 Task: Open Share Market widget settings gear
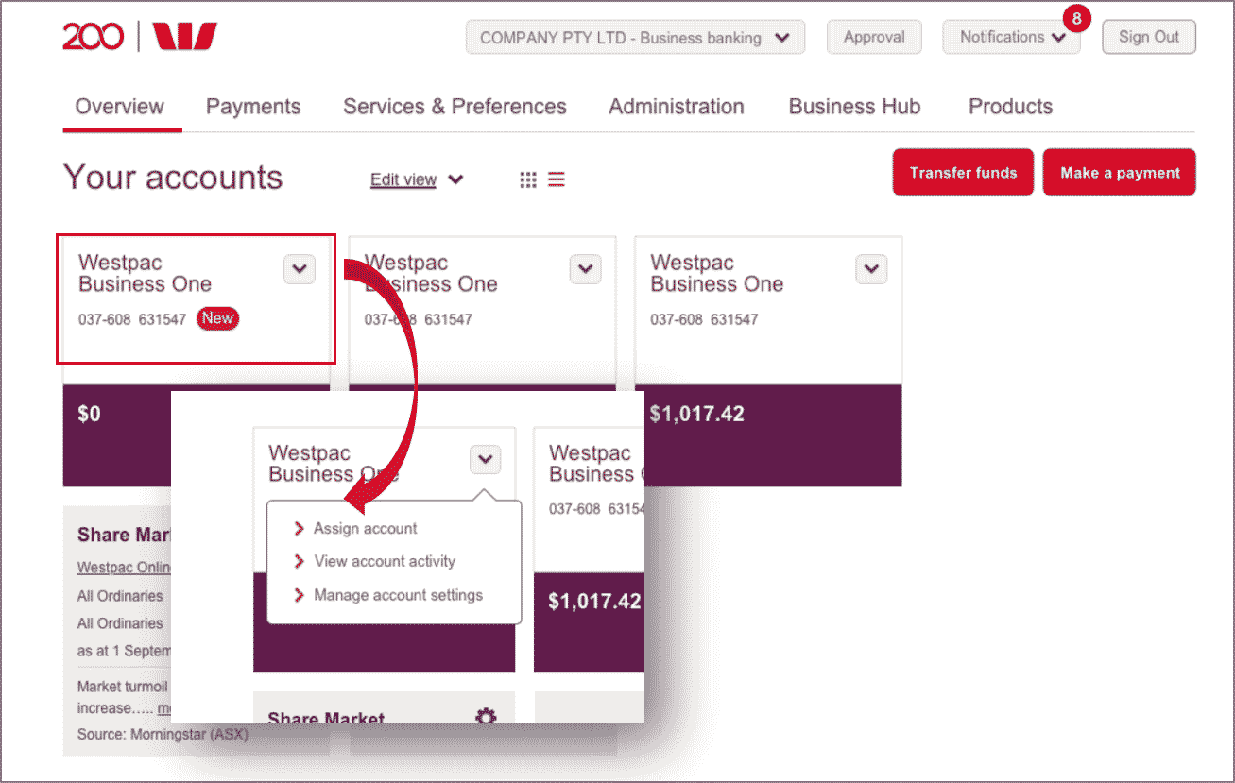coord(486,717)
